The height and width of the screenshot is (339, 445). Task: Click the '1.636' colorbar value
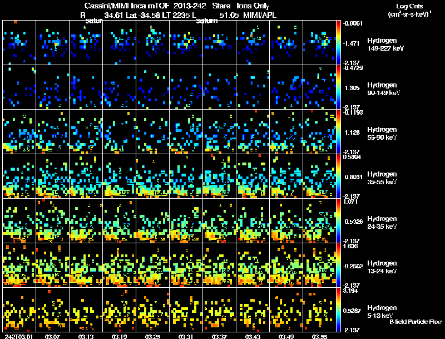pyautogui.click(x=350, y=246)
